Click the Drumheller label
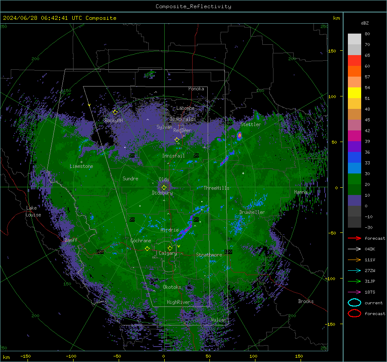Viewport: 387px width, 362px height. tap(252, 212)
